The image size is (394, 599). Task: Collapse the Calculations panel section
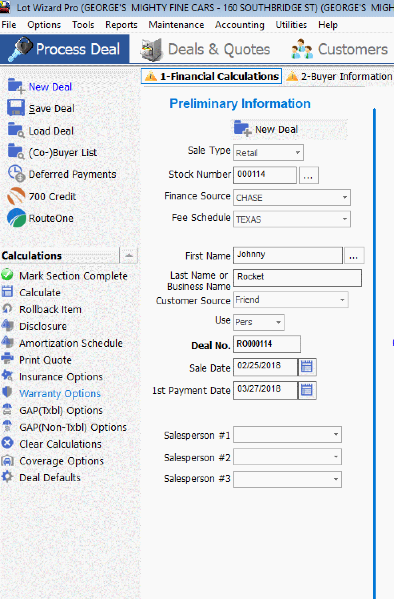coord(129,255)
